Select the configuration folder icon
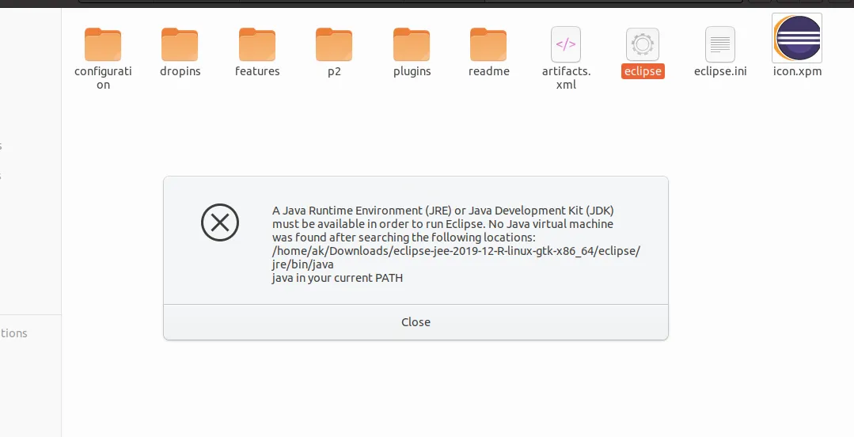The image size is (854, 437). tap(103, 44)
